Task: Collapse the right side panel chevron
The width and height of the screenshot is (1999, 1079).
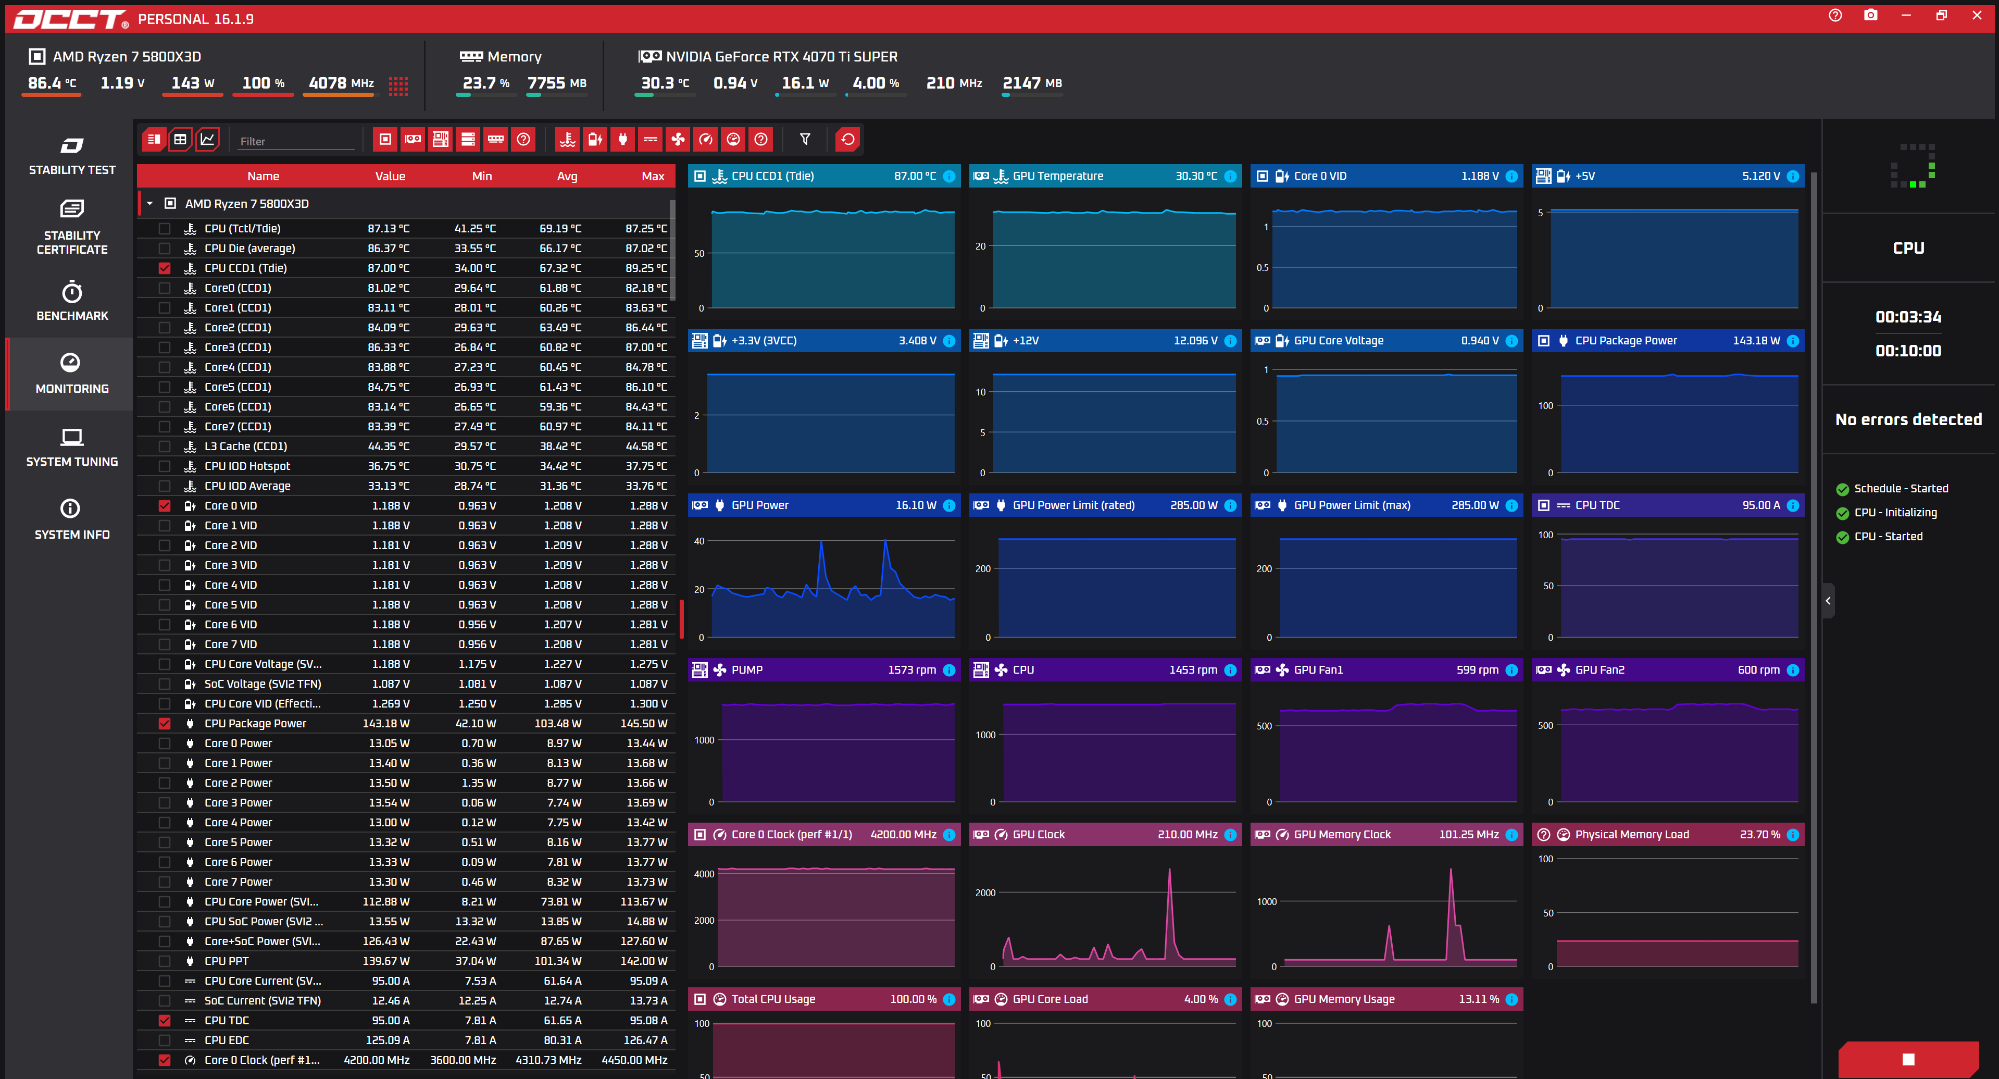Action: coord(1828,601)
